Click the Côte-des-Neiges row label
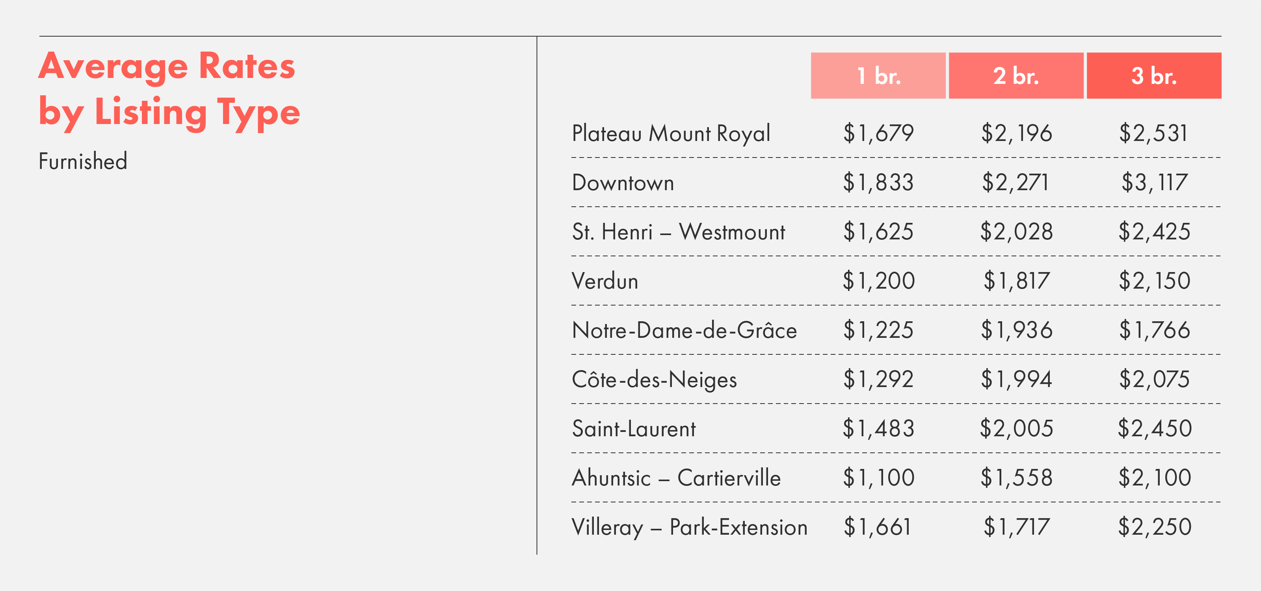1261x591 pixels. tap(655, 380)
